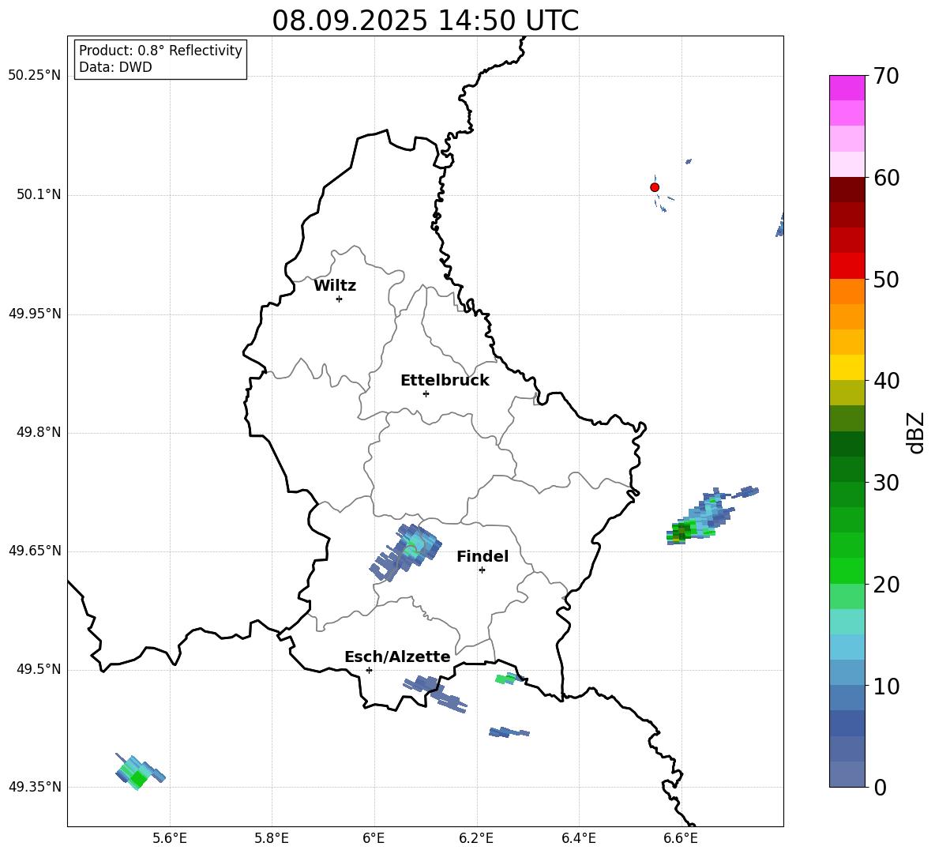Click the magenta top segment of the colorbar
Image resolution: width=935 pixels, height=854 pixels.
(x=847, y=88)
